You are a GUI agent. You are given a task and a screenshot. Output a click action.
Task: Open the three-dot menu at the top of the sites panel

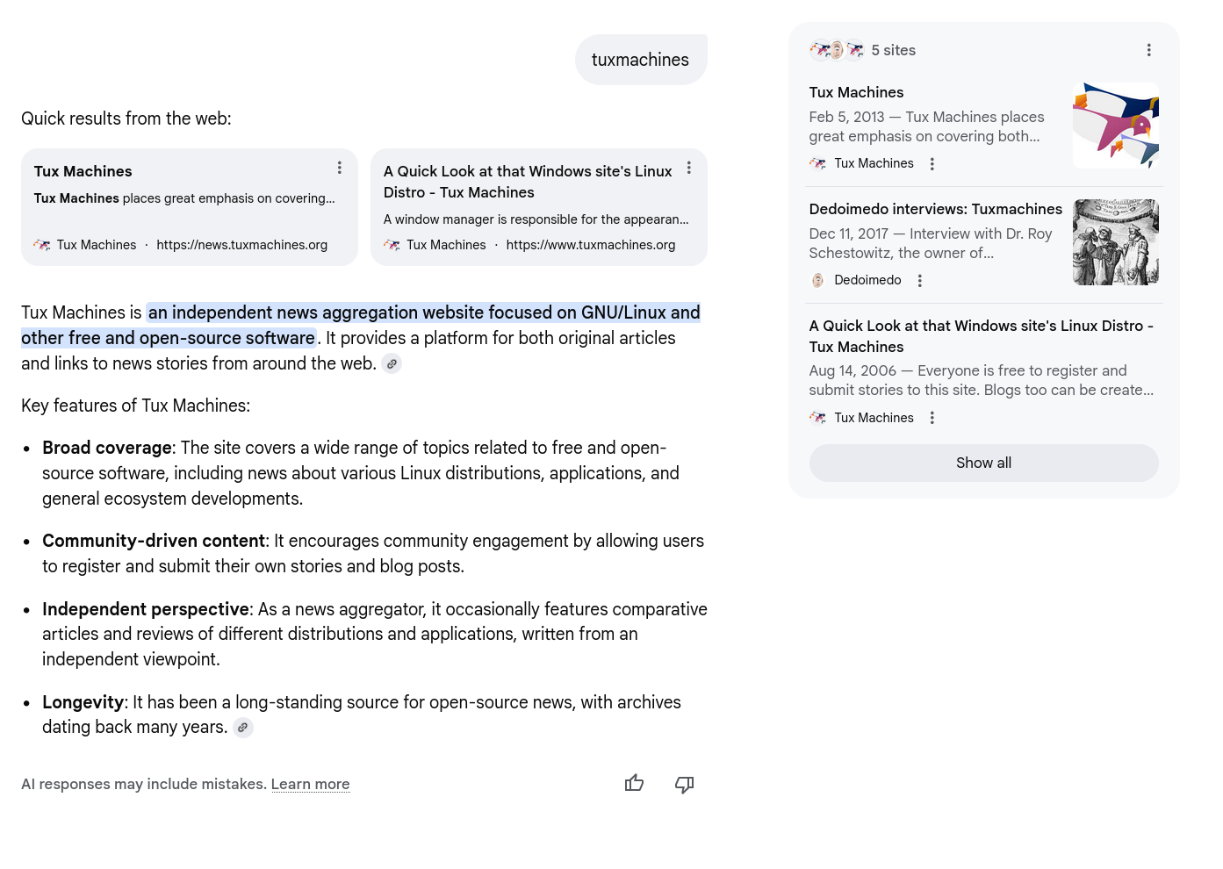pyautogui.click(x=1148, y=50)
